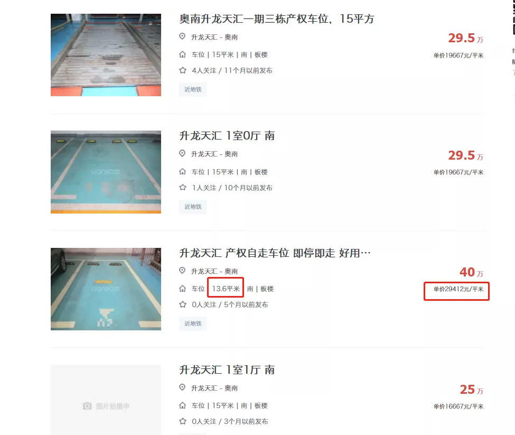Click star icon of 5个月以前发布 listing
Screen dimensions: 515x435
[x=183, y=304]
